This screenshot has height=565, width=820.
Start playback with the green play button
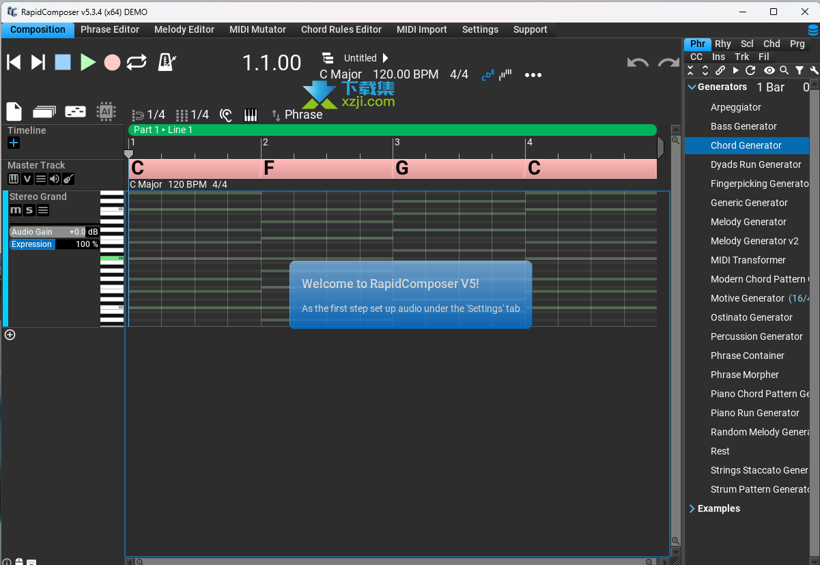(x=87, y=62)
